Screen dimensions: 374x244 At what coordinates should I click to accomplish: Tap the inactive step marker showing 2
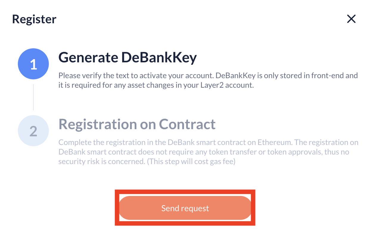coord(33,130)
